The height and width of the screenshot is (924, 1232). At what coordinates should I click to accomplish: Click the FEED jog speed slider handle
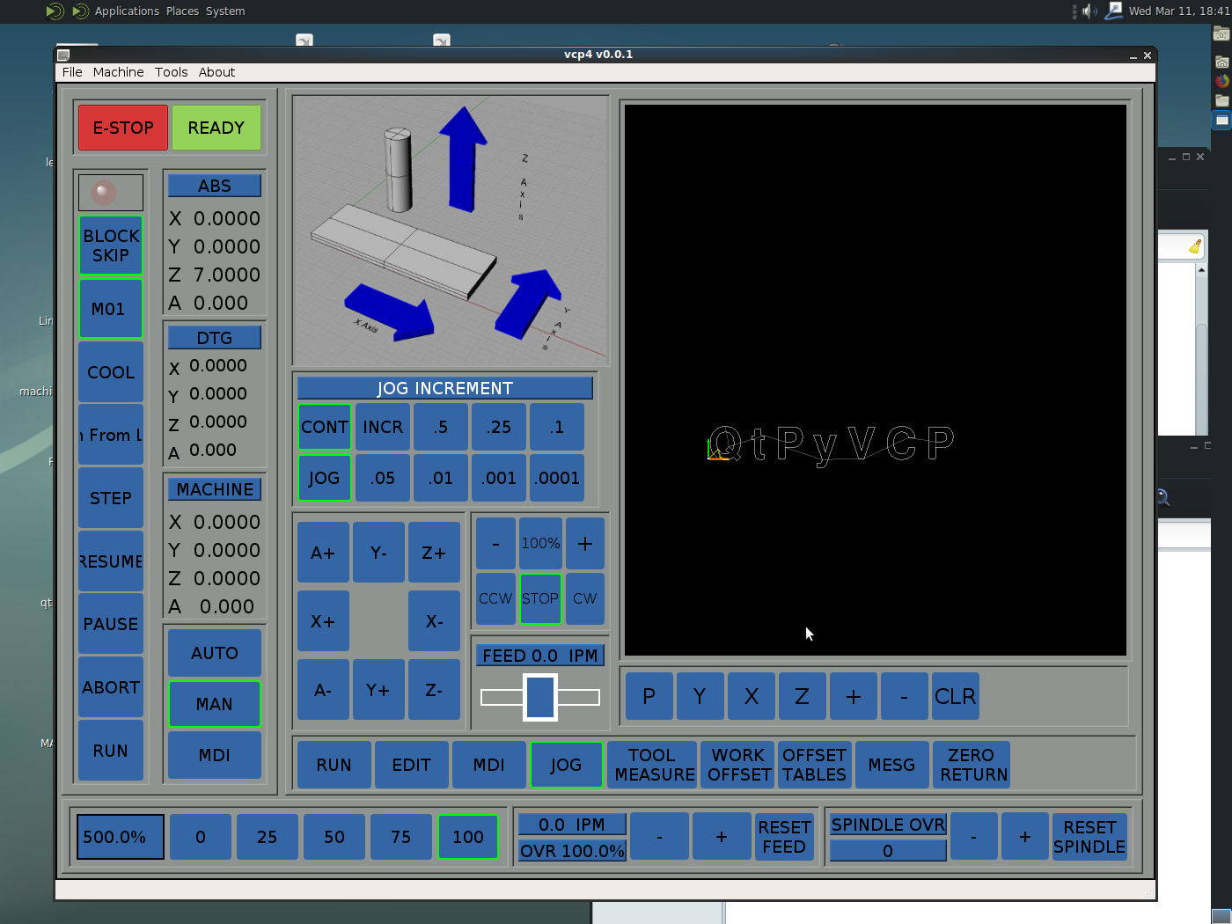coord(540,697)
